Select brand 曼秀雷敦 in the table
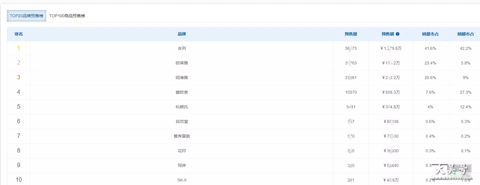480x185 pixels. pos(182,136)
